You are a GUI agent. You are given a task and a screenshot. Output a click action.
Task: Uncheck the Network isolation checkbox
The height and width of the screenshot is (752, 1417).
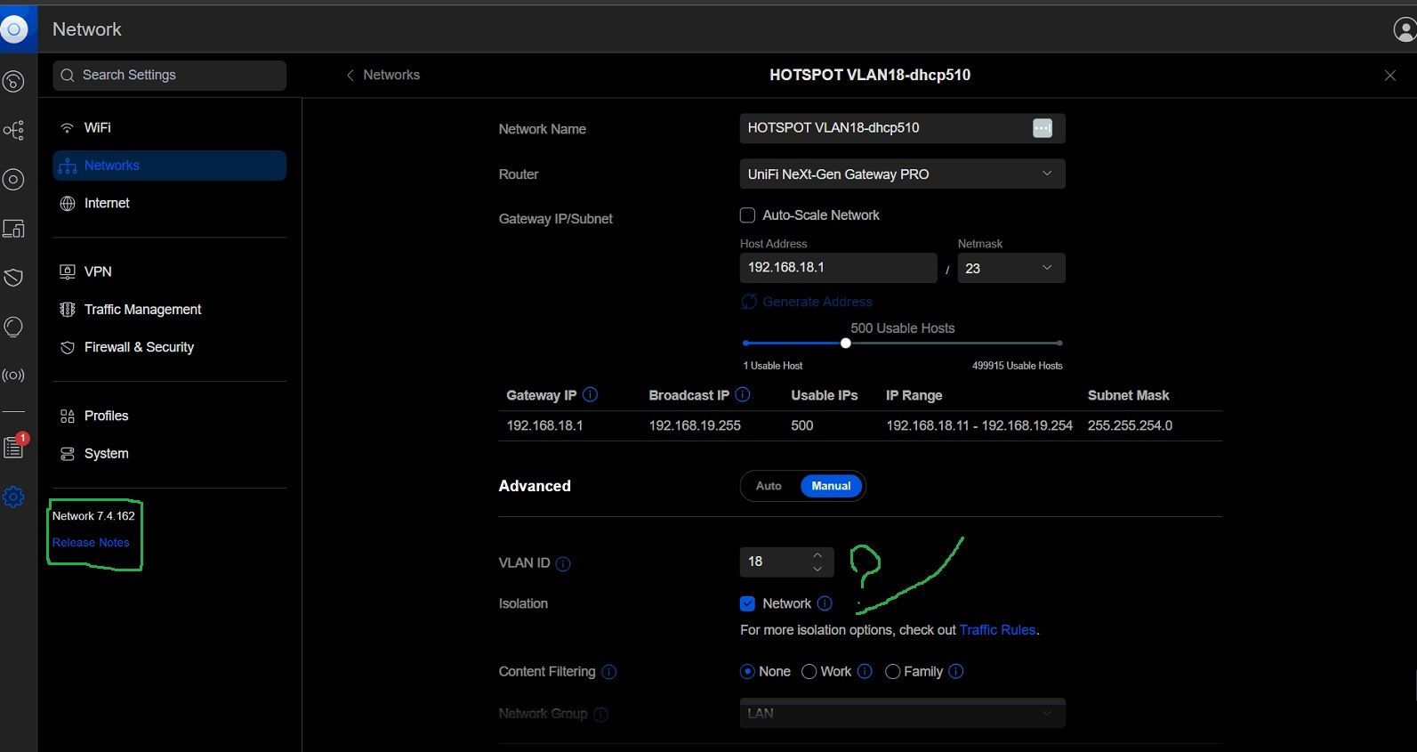point(748,603)
